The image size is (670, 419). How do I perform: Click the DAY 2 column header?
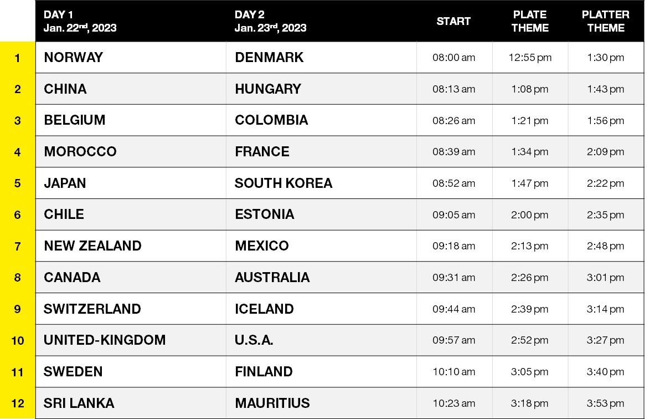(270, 21)
